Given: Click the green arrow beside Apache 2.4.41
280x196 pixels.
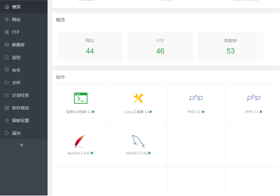Looking at the screenshot, I should pos(92,153).
